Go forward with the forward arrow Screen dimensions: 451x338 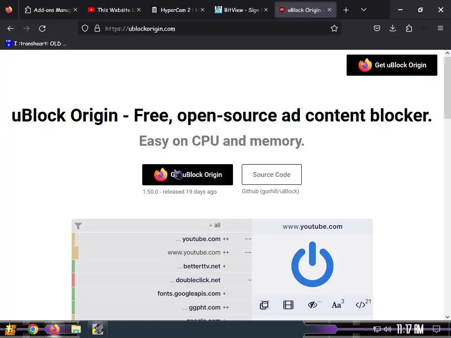coord(26,29)
